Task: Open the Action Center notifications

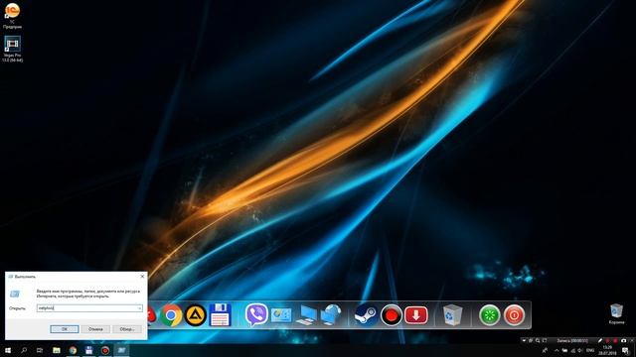Action: click(625, 350)
